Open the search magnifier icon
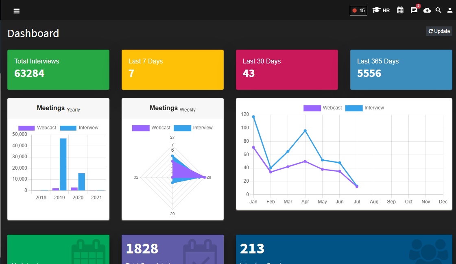Screen dimensions: 456x264 point(438,10)
